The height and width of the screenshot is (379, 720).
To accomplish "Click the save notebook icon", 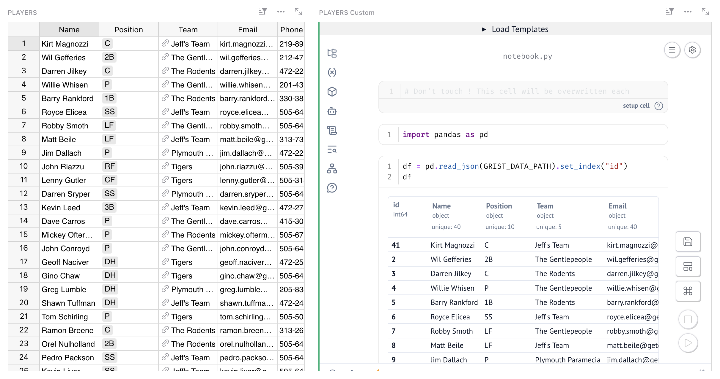I will pyautogui.click(x=688, y=242).
